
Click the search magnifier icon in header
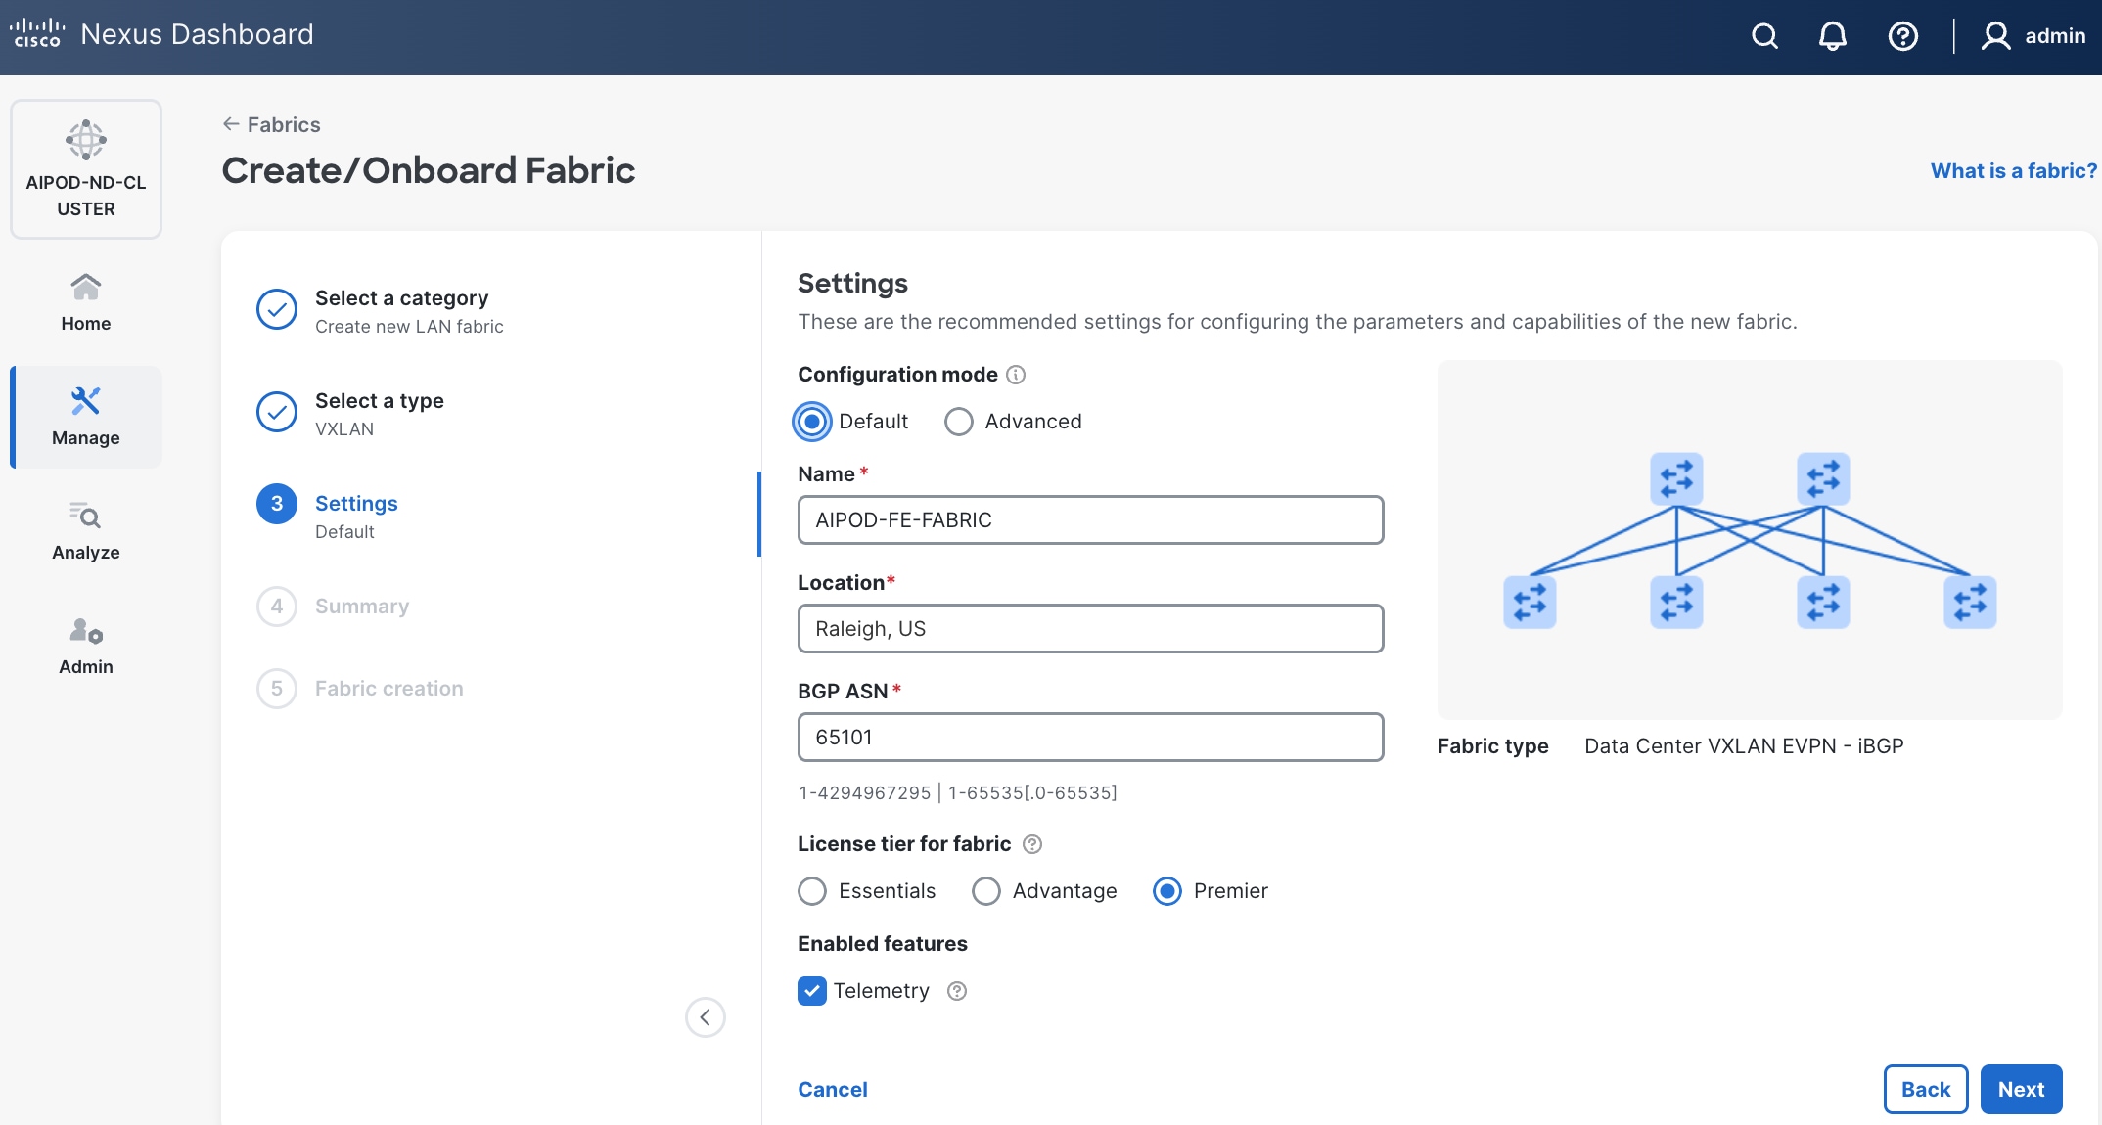(x=1764, y=36)
